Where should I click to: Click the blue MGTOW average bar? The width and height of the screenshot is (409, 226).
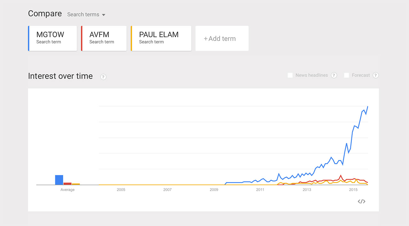point(59,180)
